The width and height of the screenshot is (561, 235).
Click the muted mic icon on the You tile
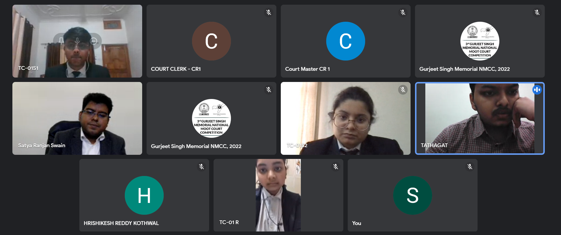pos(470,167)
